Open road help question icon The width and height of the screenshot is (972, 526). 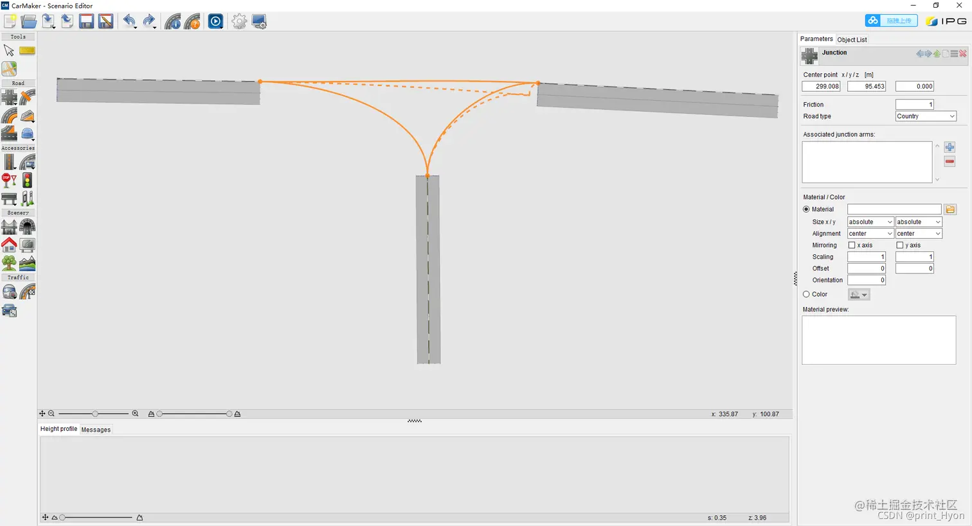click(192, 21)
